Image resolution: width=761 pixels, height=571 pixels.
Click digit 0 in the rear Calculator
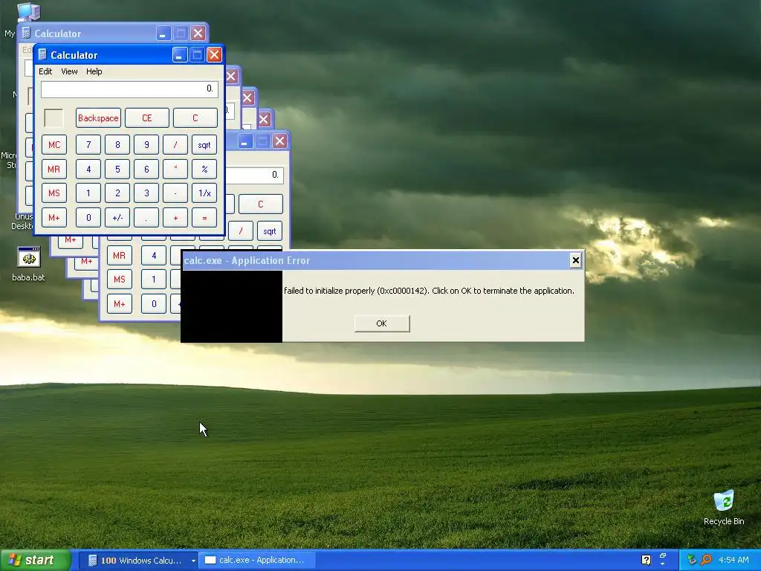point(154,304)
